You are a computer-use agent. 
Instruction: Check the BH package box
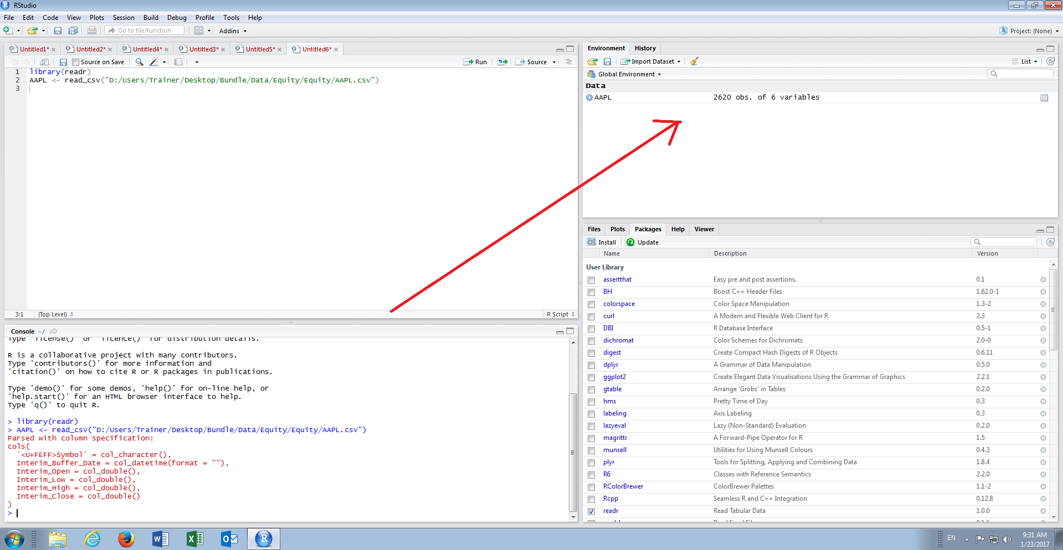point(592,292)
